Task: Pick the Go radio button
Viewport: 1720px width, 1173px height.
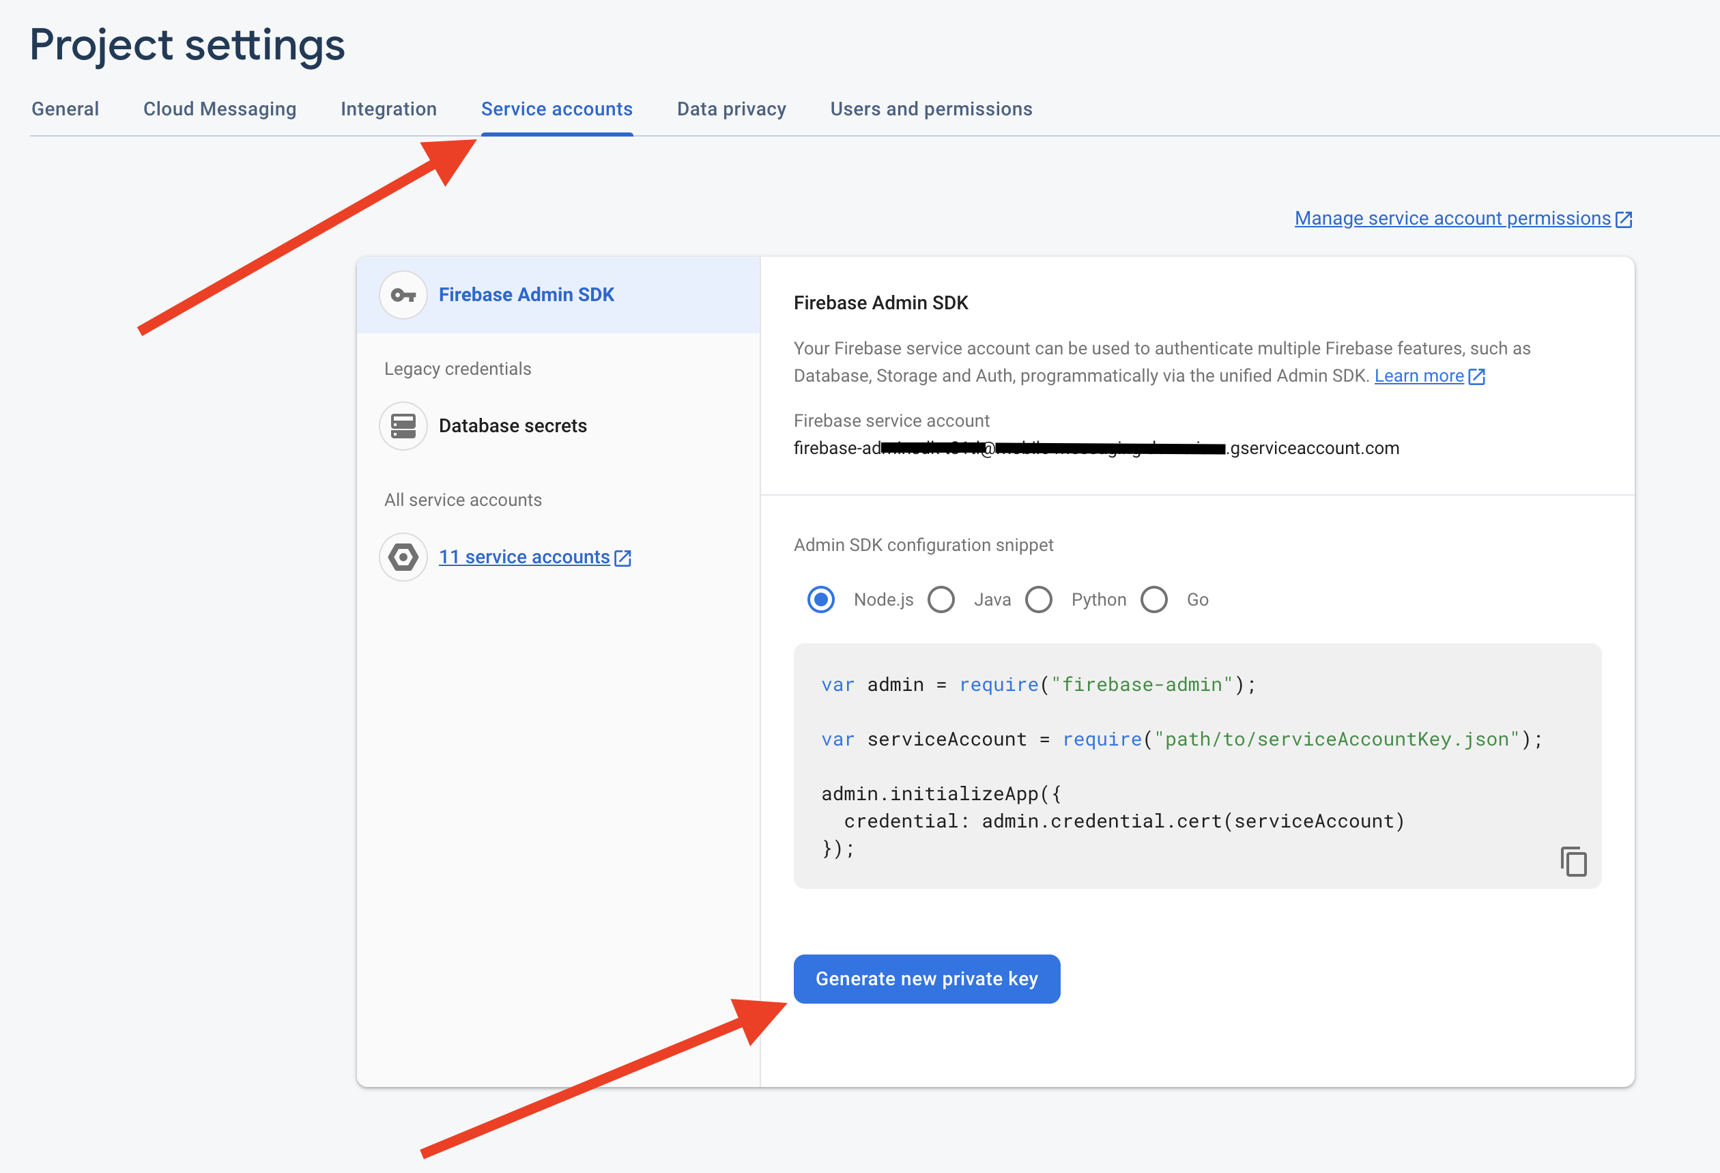Action: 1153,600
